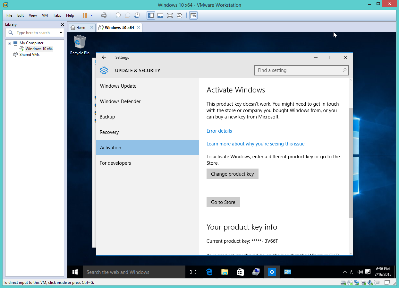Image resolution: width=399 pixels, height=288 pixels.
Task: Open the View menu
Action: [33, 15]
